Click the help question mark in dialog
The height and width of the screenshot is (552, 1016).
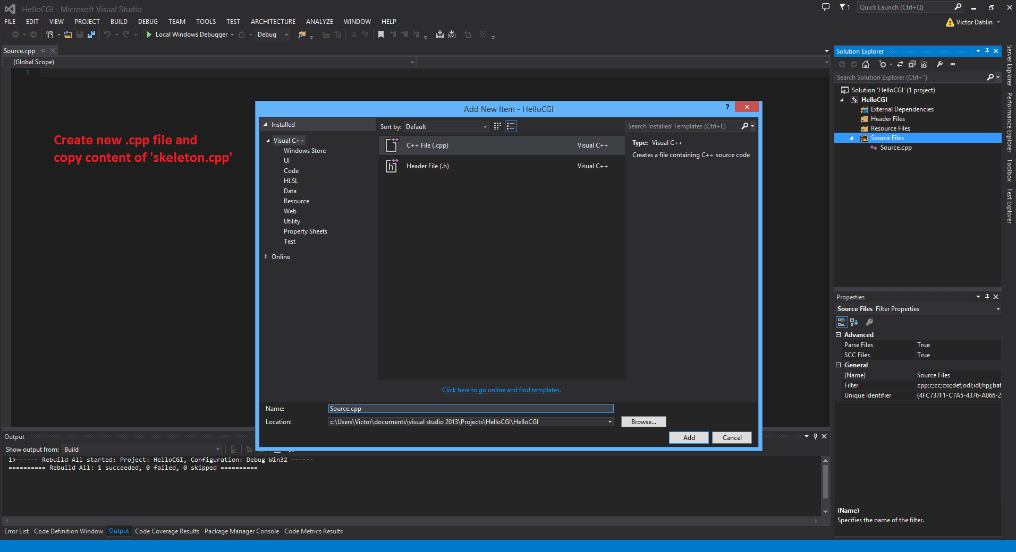click(x=727, y=107)
